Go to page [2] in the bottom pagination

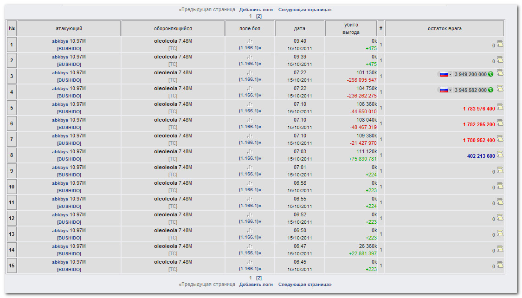259,278
